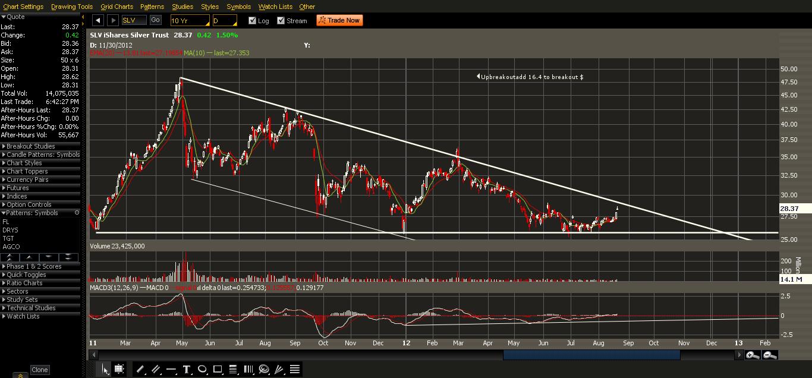The image size is (812, 378).
Task: Expand Watch Lists side panel section
Action: (x=40, y=316)
